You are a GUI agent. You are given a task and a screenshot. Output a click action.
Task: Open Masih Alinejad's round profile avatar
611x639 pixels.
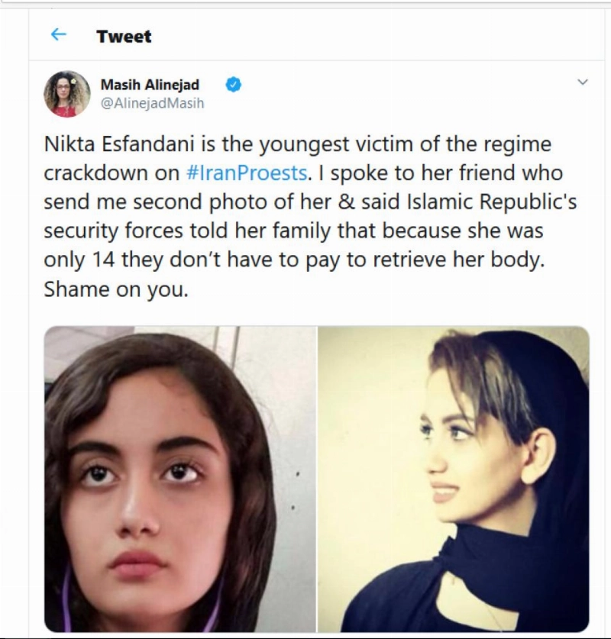click(x=67, y=94)
